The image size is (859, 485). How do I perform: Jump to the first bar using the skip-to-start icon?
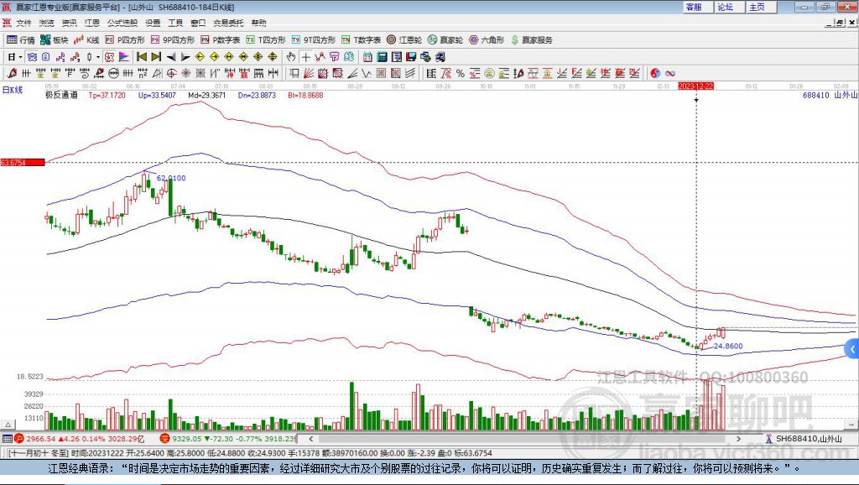142,57
